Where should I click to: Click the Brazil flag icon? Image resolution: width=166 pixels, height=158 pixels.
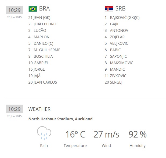[33, 9]
